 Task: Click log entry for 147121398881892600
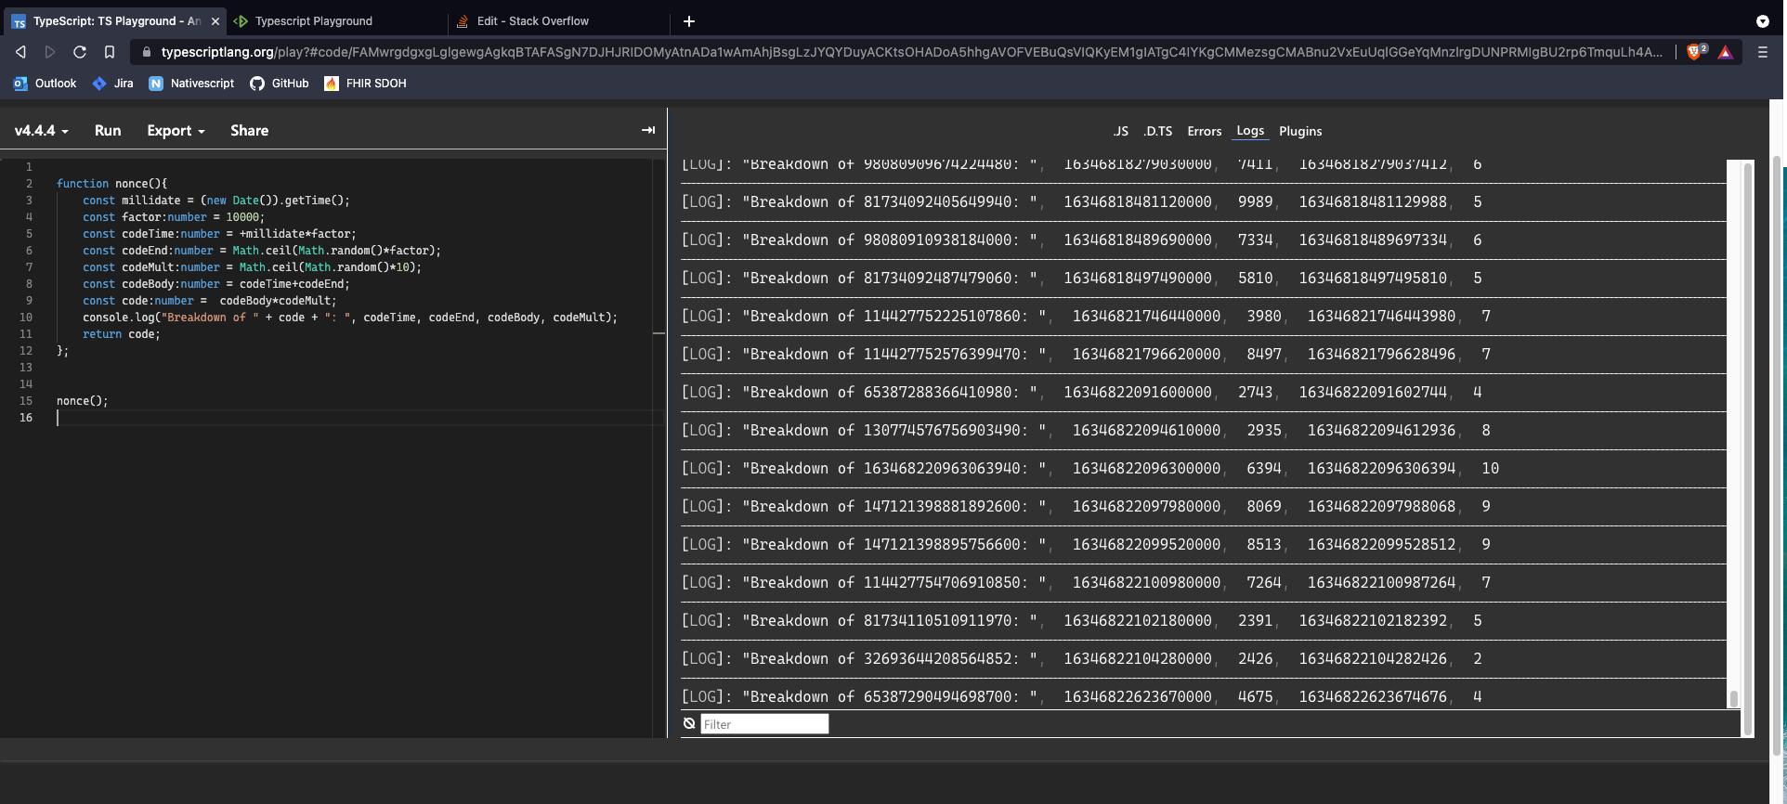tap(1203, 507)
